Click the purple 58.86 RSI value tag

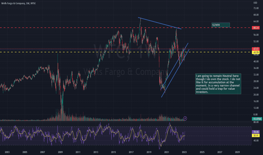coord(256,132)
